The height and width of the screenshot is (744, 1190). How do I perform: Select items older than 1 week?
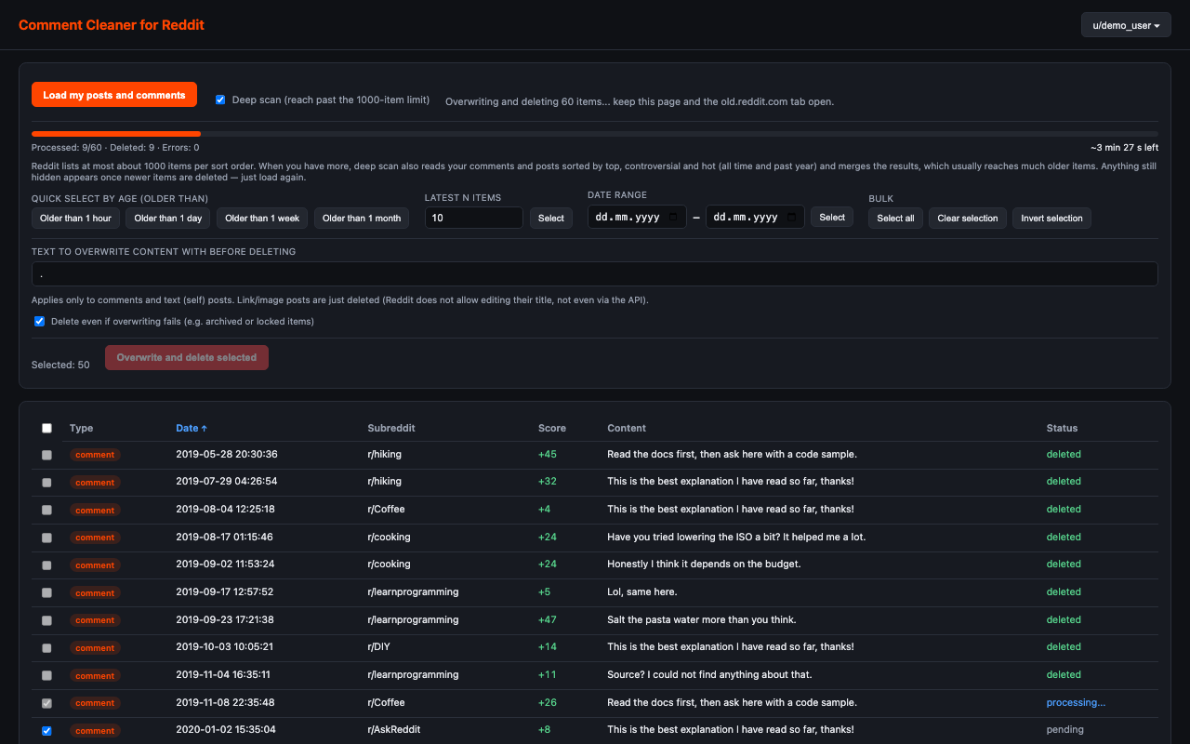(262, 218)
